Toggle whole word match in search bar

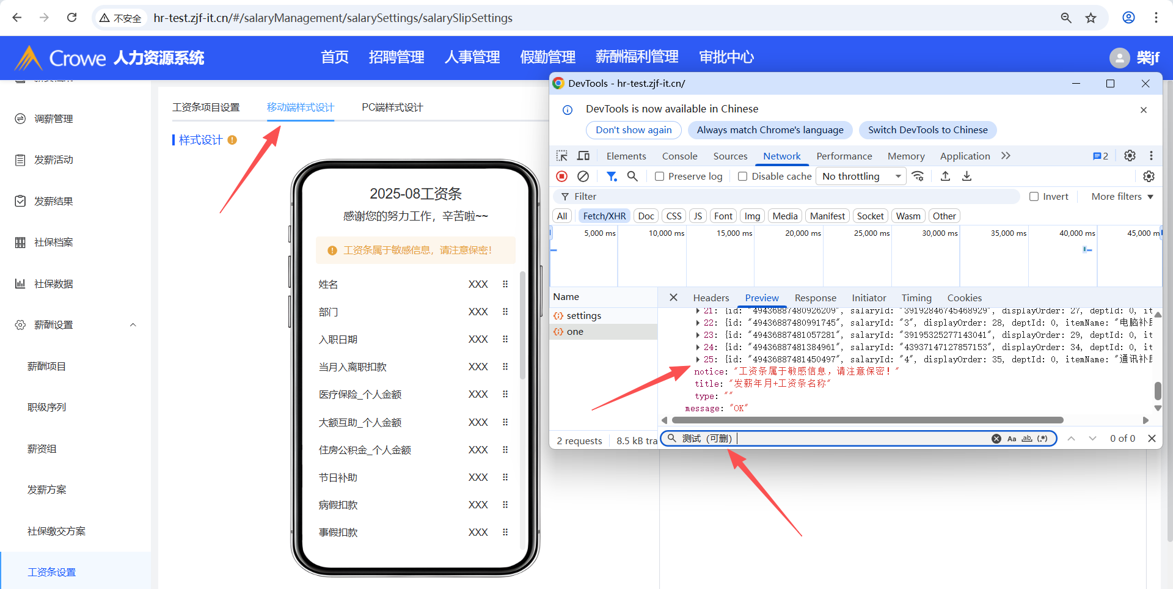point(1027,439)
